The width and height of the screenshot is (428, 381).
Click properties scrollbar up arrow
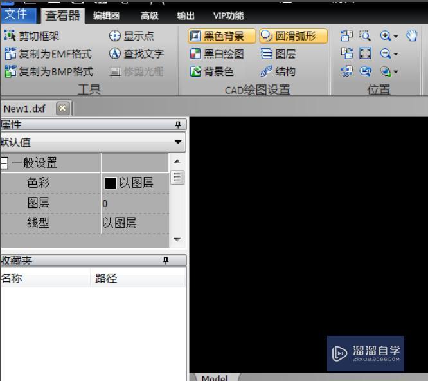(x=177, y=162)
